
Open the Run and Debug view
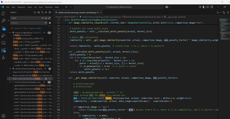click(3, 35)
